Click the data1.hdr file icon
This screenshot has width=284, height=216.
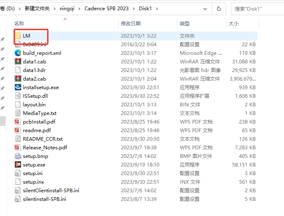[x=18, y=70]
